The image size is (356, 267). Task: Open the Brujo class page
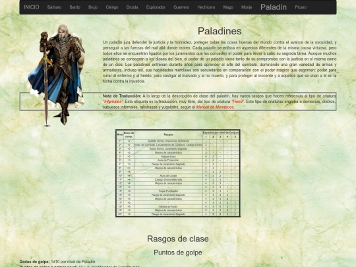(x=93, y=7)
